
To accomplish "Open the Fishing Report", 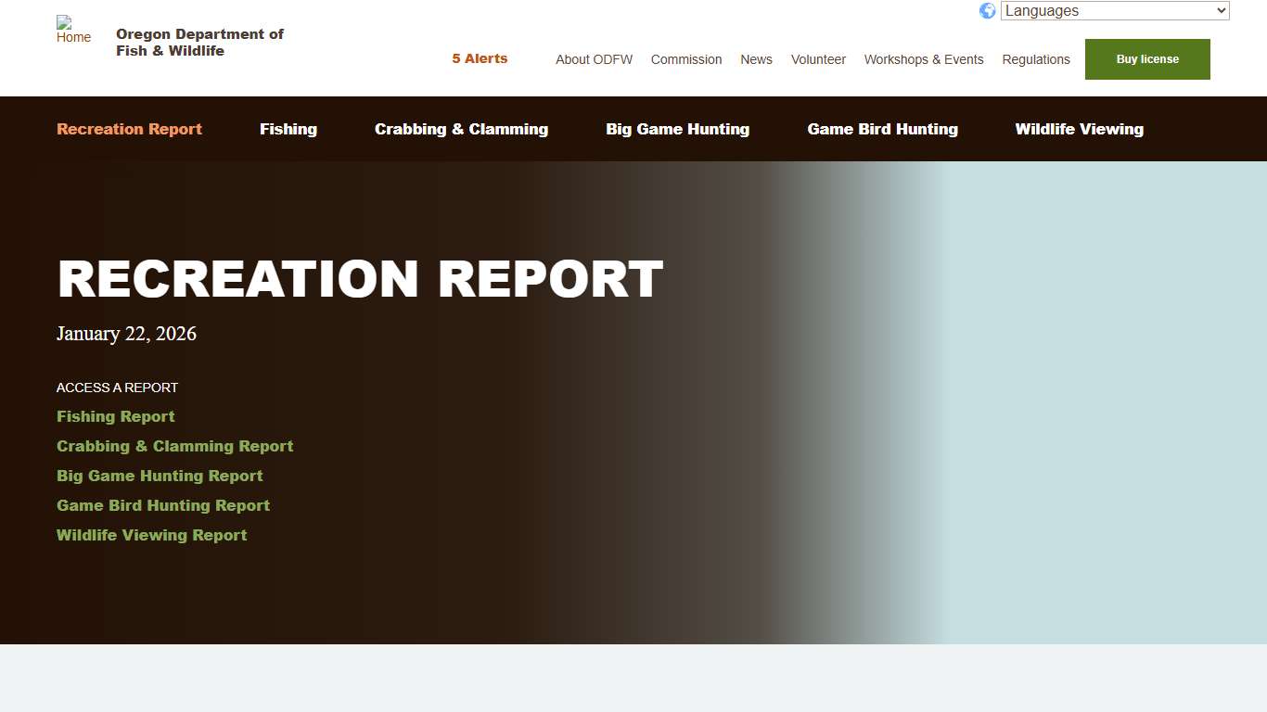I will [x=115, y=416].
